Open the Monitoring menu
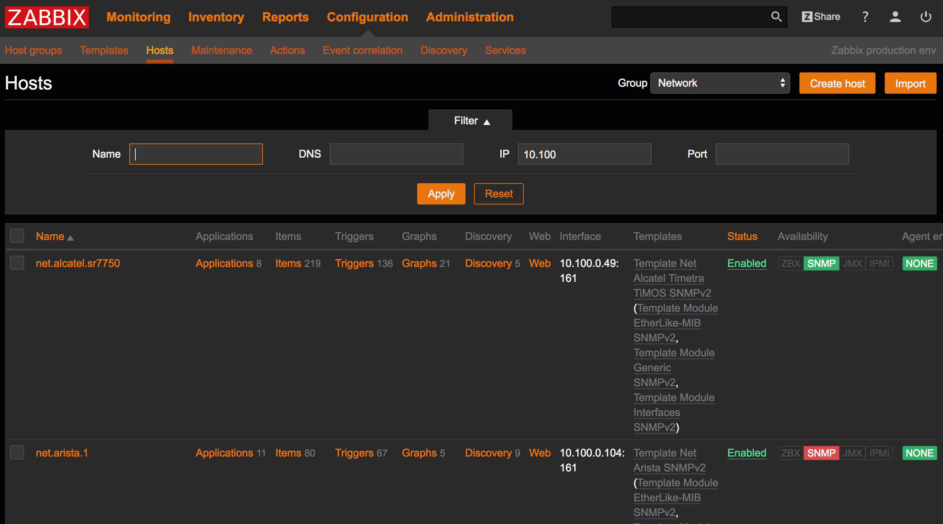Image resolution: width=943 pixels, height=524 pixels. [138, 17]
